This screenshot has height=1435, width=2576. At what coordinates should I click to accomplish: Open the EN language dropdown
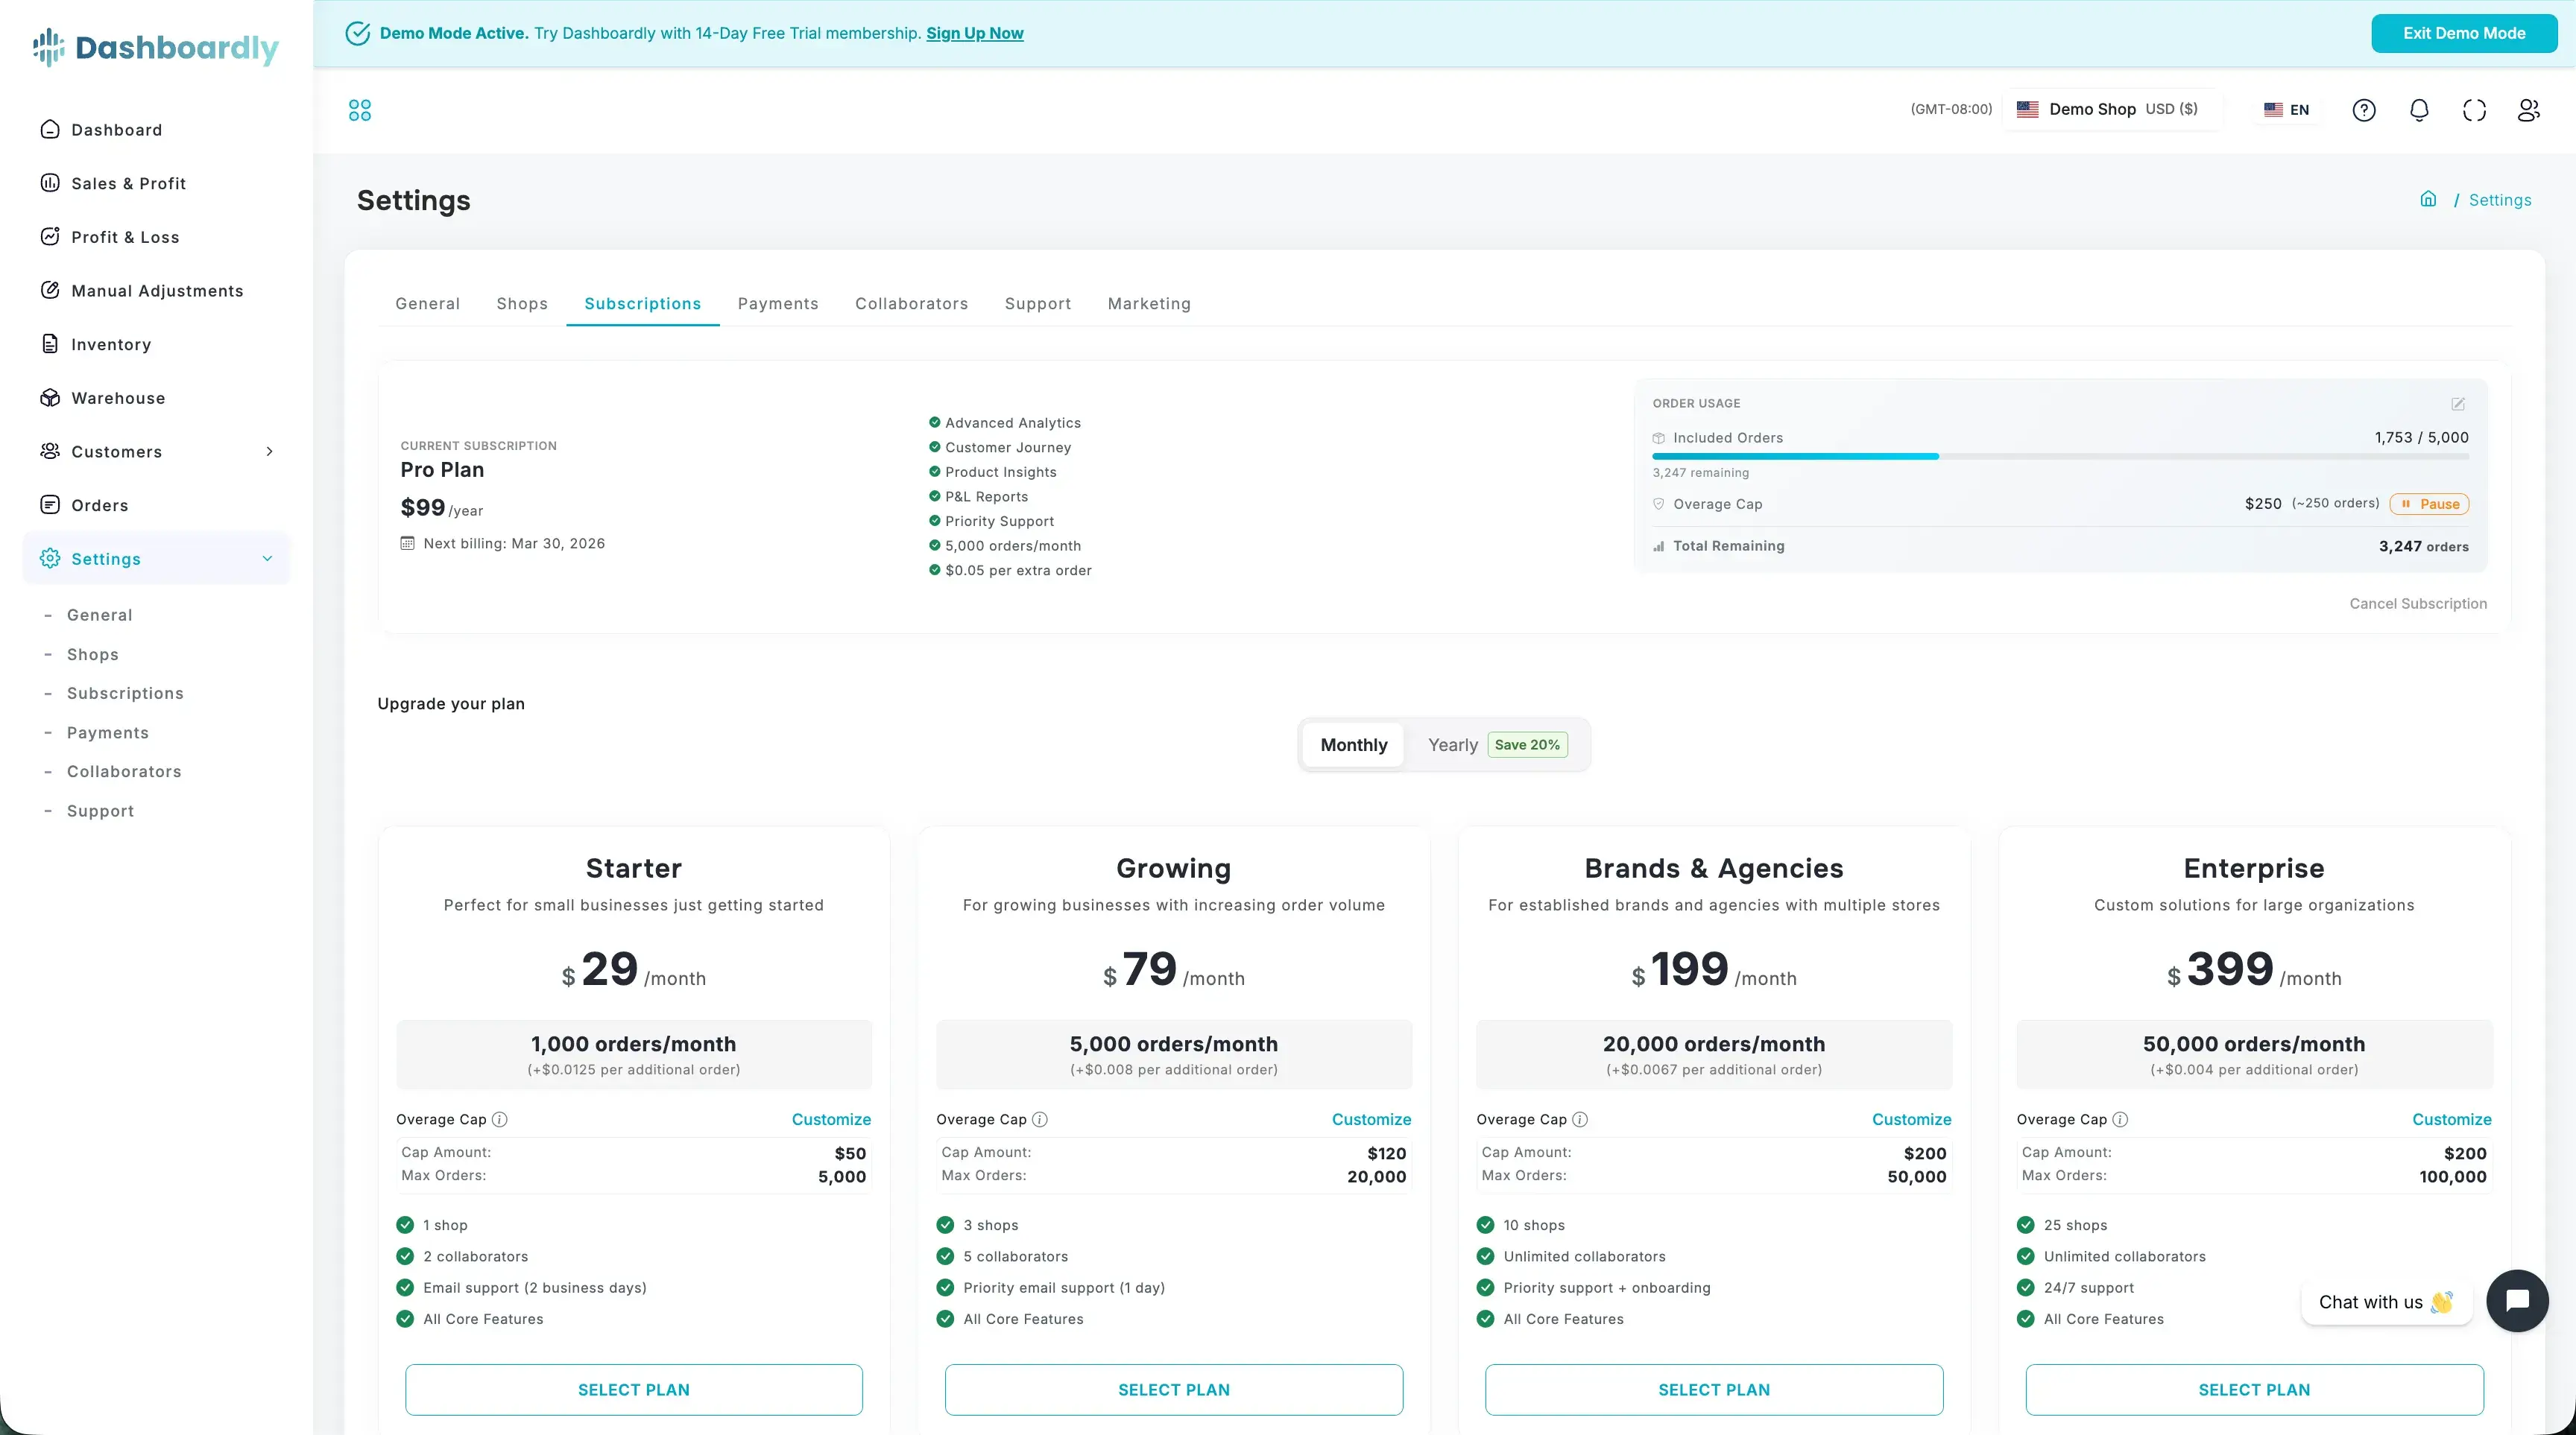point(2287,110)
